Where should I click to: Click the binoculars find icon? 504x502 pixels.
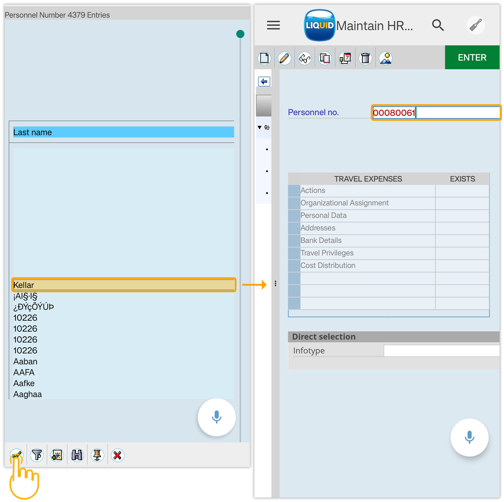tap(77, 455)
